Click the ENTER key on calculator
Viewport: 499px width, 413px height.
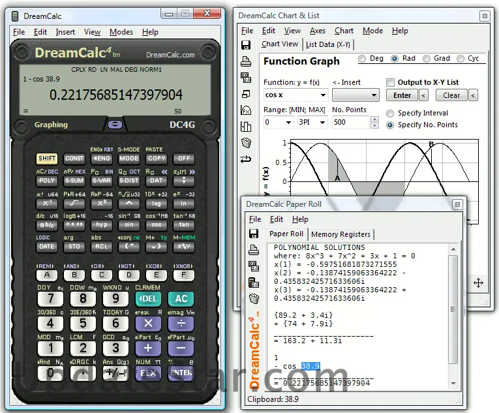(x=181, y=373)
